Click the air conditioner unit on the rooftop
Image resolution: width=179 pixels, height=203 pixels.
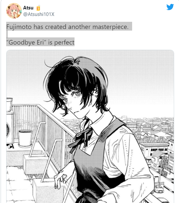(10, 128)
